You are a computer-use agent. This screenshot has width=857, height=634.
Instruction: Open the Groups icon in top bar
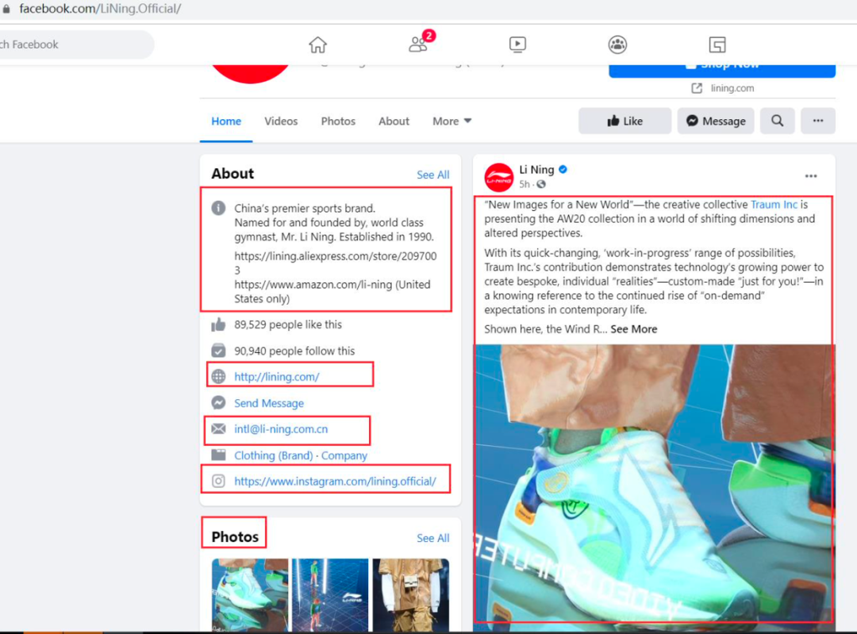pyautogui.click(x=617, y=44)
